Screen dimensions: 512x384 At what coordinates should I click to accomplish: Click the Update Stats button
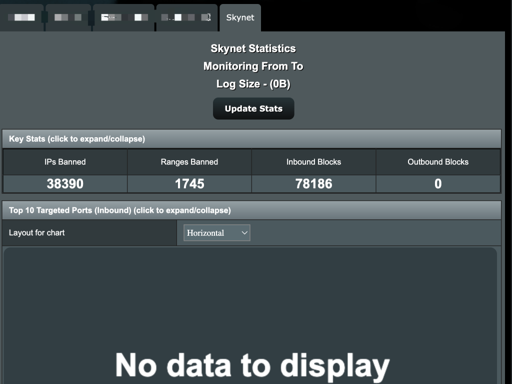pos(253,109)
